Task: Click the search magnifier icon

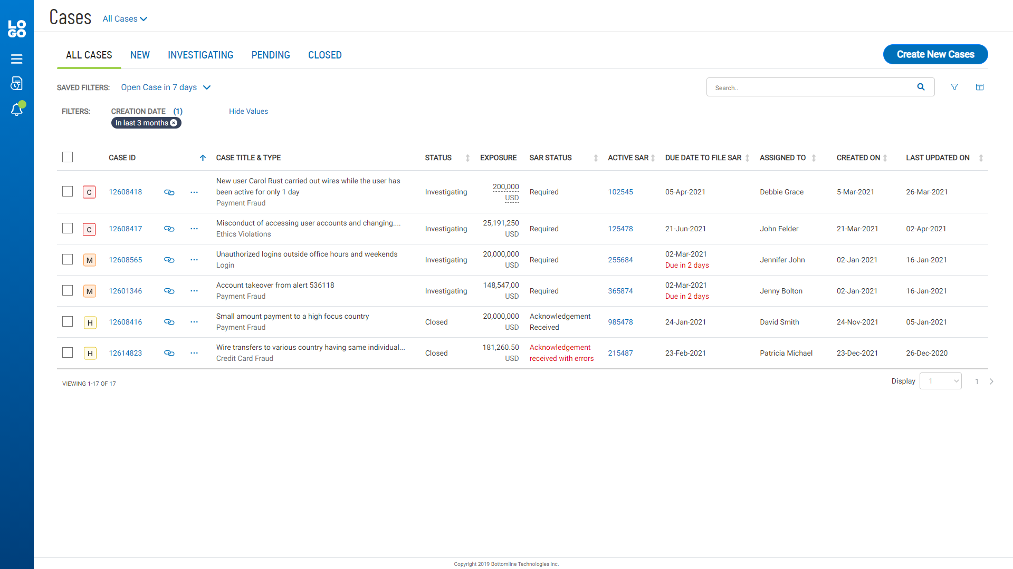Action: pos(921,87)
